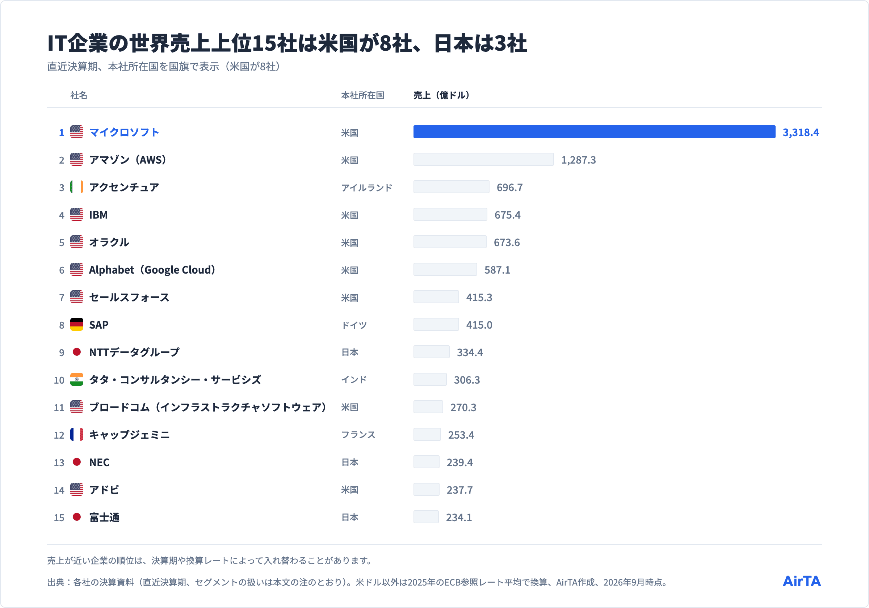Click the アマゾン（AWS） revenue bar
Viewport: 869px width, 608px height.
tap(483, 159)
